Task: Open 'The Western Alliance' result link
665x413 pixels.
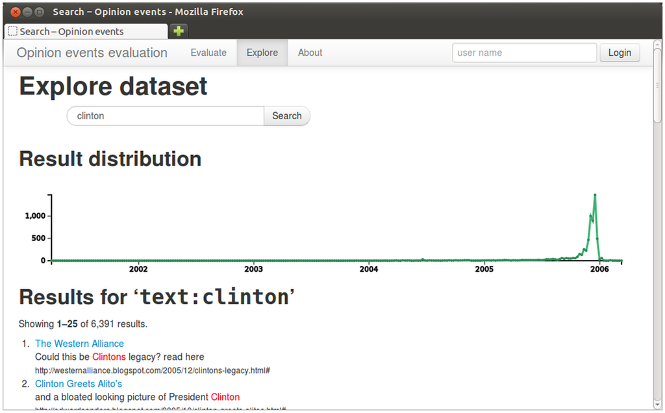Action: pyautogui.click(x=79, y=344)
